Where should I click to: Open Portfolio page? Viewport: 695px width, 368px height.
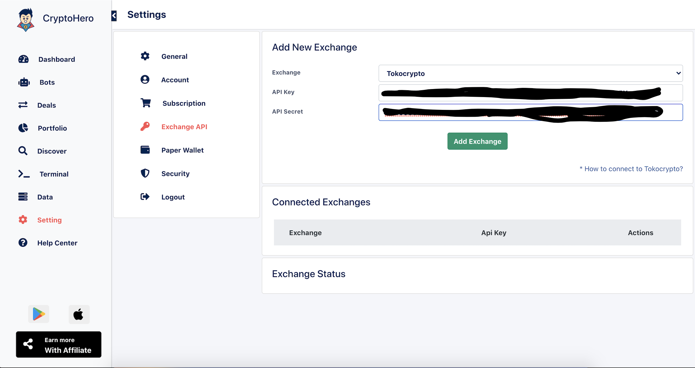pyautogui.click(x=52, y=128)
